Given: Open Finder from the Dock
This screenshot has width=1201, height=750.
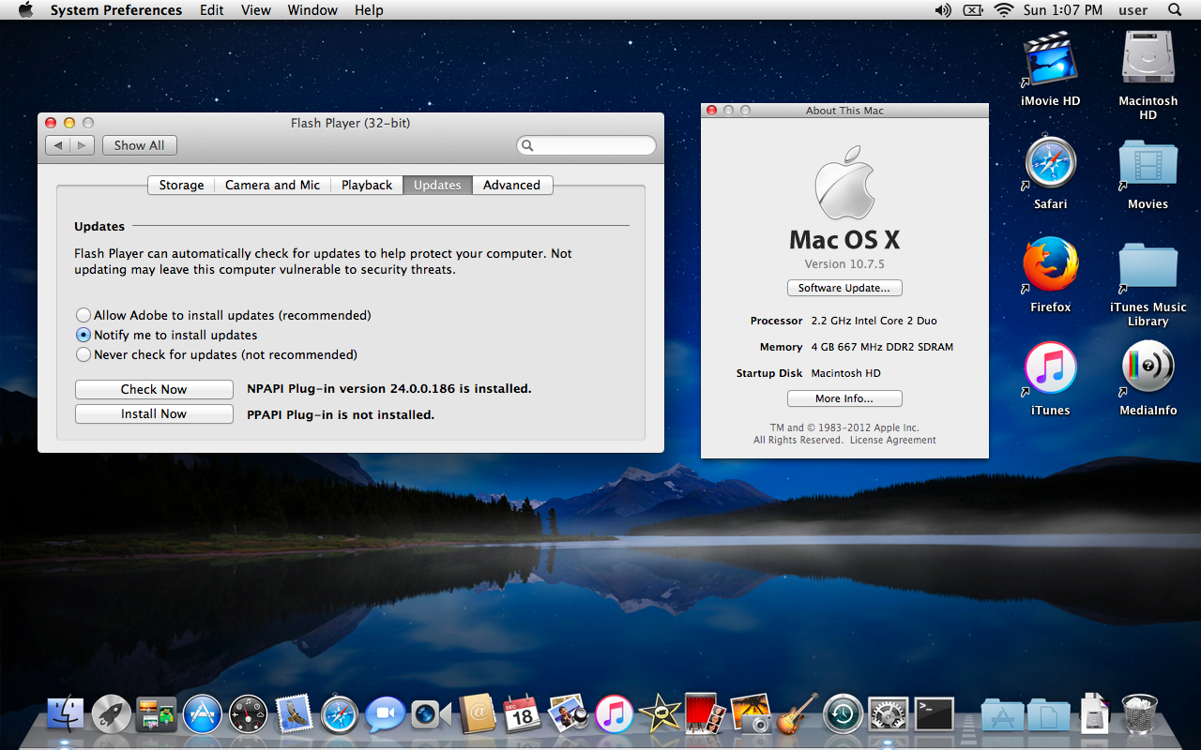Looking at the screenshot, I should click(66, 714).
